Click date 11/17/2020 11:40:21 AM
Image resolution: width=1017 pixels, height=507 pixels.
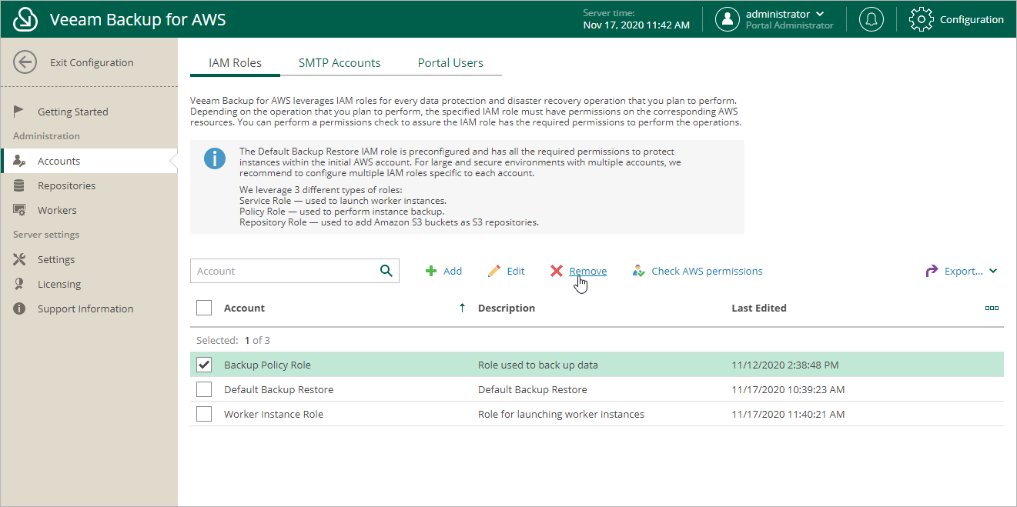788,414
